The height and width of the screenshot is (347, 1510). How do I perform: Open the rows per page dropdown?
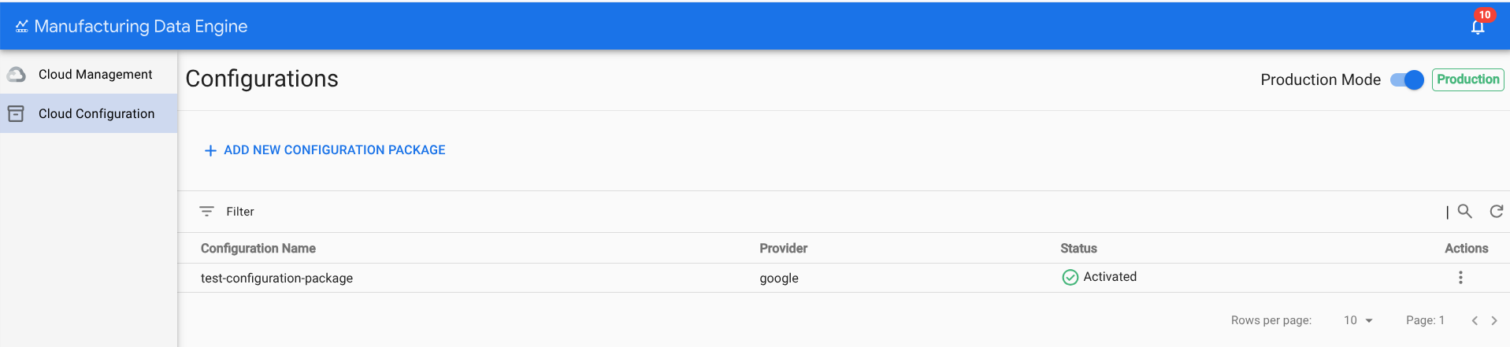(1358, 320)
